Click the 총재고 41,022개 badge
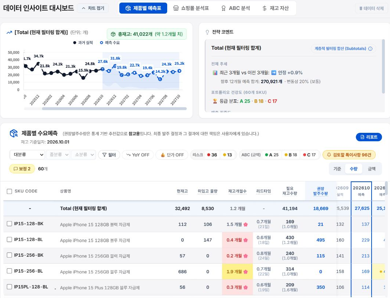Screen dimensions: 390x298 point(147,34)
